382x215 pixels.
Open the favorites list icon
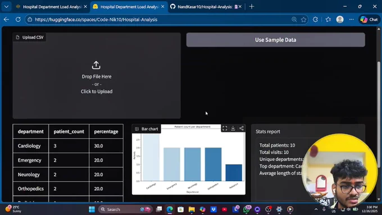pyautogui.click(x=328, y=20)
